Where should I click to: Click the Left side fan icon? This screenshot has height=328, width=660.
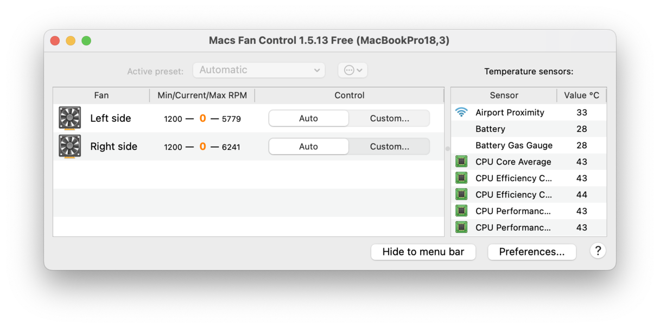coord(69,118)
